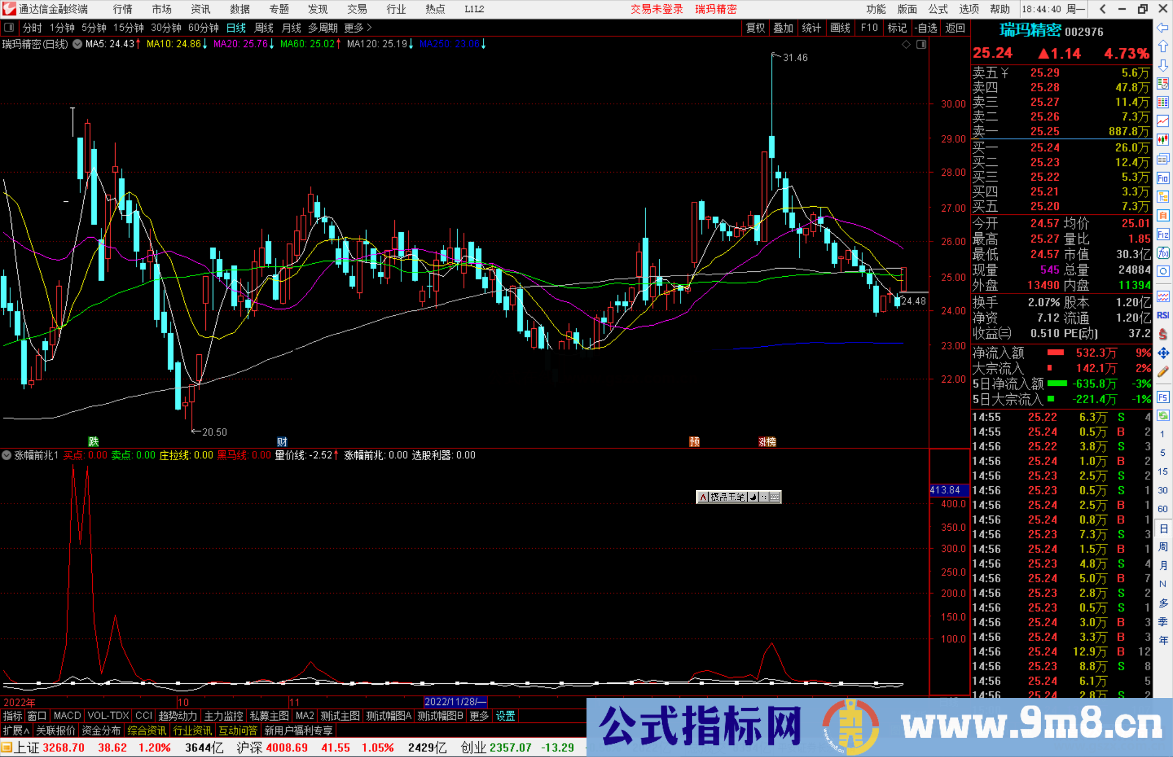
Task: Toggle 复权 price adjustment mode
Action: pyautogui.click(x=755, y=28)
